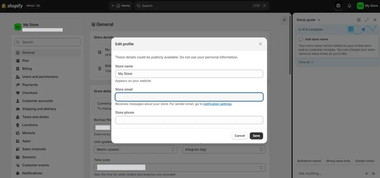
Task: Click the Markets globe icon
Action: click(x=18, y=133)
